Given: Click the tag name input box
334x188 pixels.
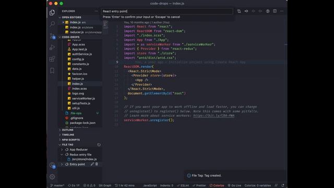Looking at the screenshot, I should pyautogui.click(x=167, y=11).
